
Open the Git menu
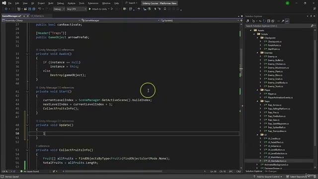click(x=32, y=3)
